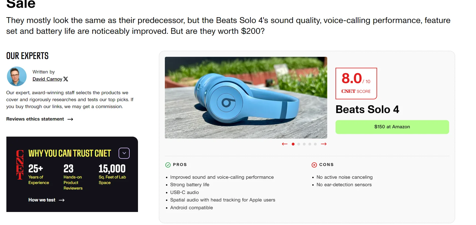This screenshot has width=476, height=225.
Task: Open the How we test link
Action: 42,200
